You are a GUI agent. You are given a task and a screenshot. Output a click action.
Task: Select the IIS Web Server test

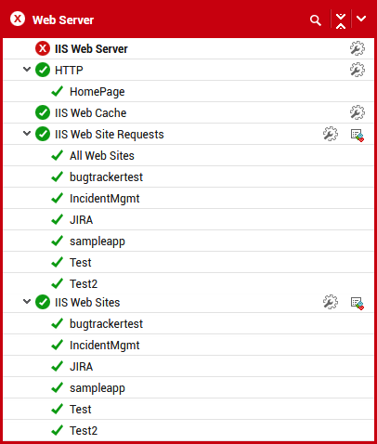(91, 49)
